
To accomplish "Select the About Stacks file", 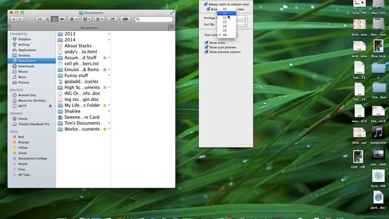I will click(x=78, y=46).
